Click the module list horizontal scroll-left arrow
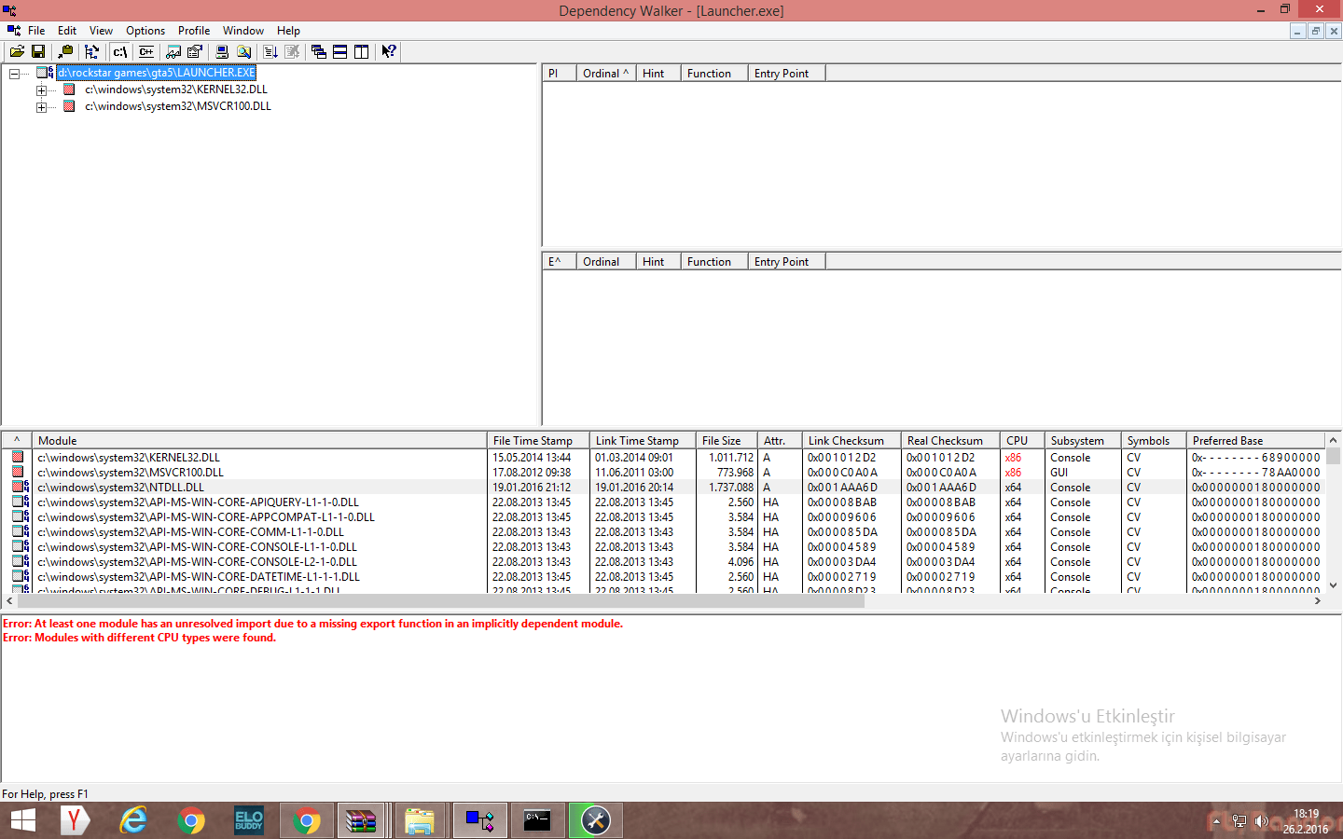Image resolution: width=1343 pixels, height=839 pixels. (x=9, y=601)
